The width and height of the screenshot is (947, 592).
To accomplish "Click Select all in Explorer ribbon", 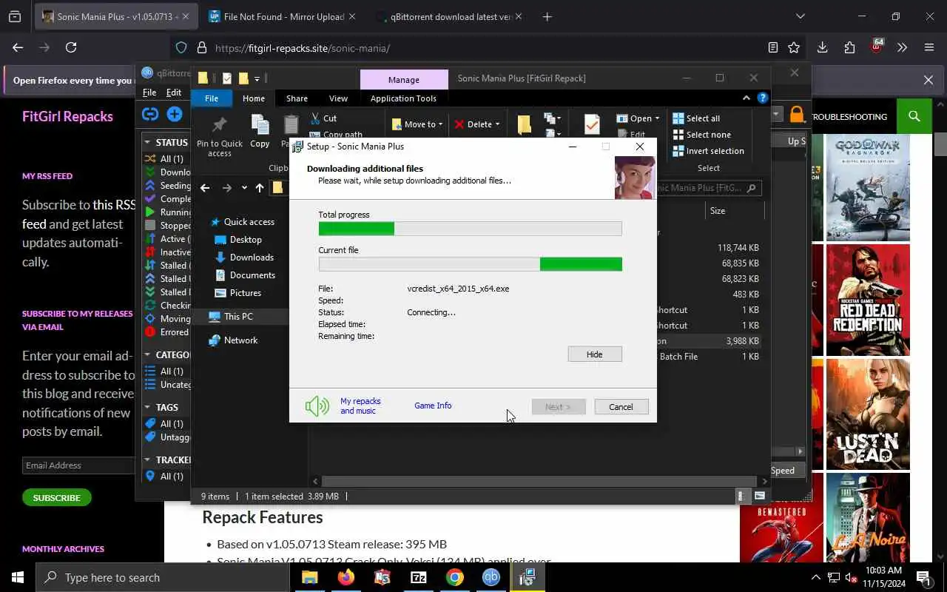I will [695, 118].
